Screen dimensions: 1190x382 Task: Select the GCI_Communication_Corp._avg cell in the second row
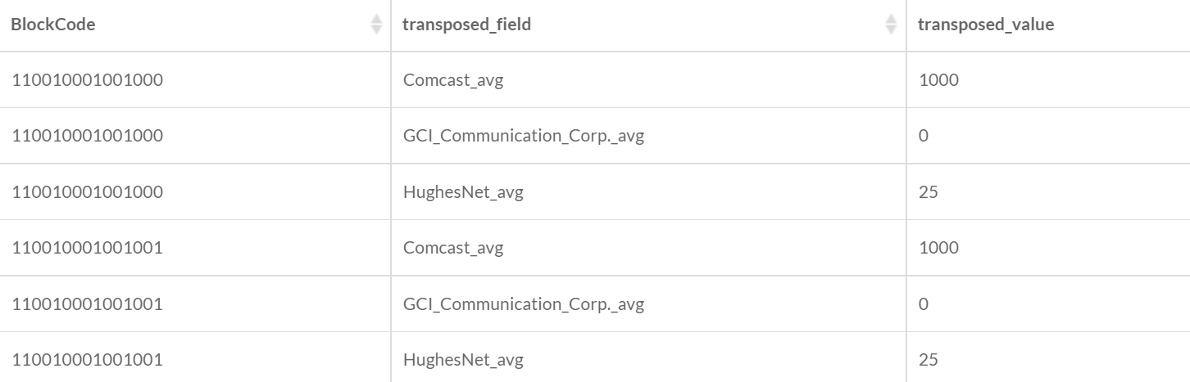click(524, 136)
